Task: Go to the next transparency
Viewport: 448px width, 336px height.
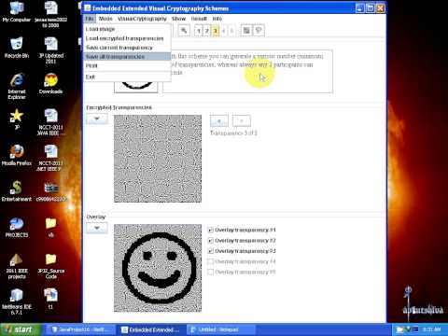Action: click(x=242, y=120)
